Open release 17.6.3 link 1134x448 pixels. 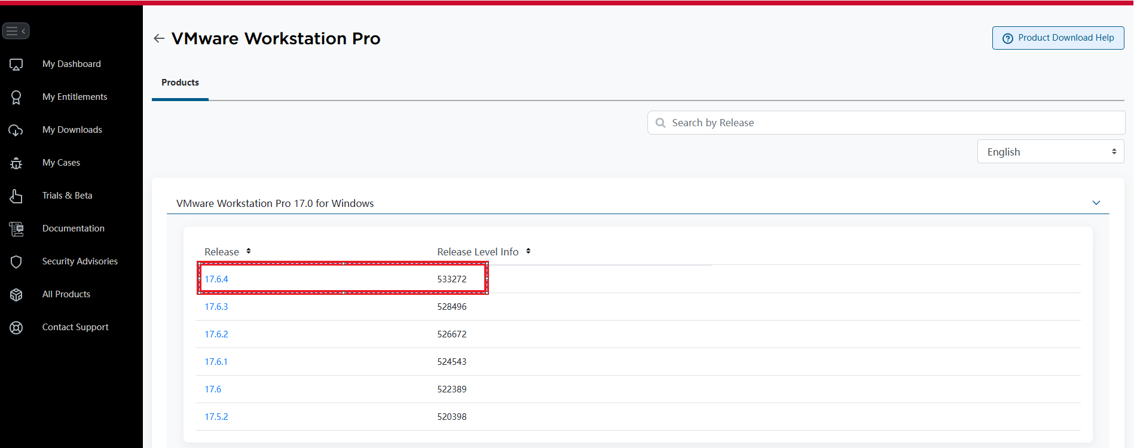point(216,307)
